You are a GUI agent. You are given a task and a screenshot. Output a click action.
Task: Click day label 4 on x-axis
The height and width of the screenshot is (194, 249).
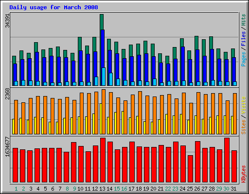point(38,189)
